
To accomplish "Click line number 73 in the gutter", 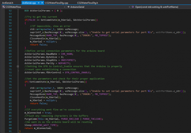I will [x=10, y=75].
